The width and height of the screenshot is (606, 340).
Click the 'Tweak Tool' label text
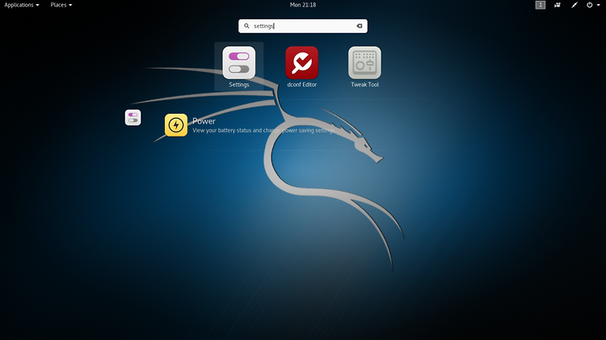pyautogui.click(x=365, y=85)
